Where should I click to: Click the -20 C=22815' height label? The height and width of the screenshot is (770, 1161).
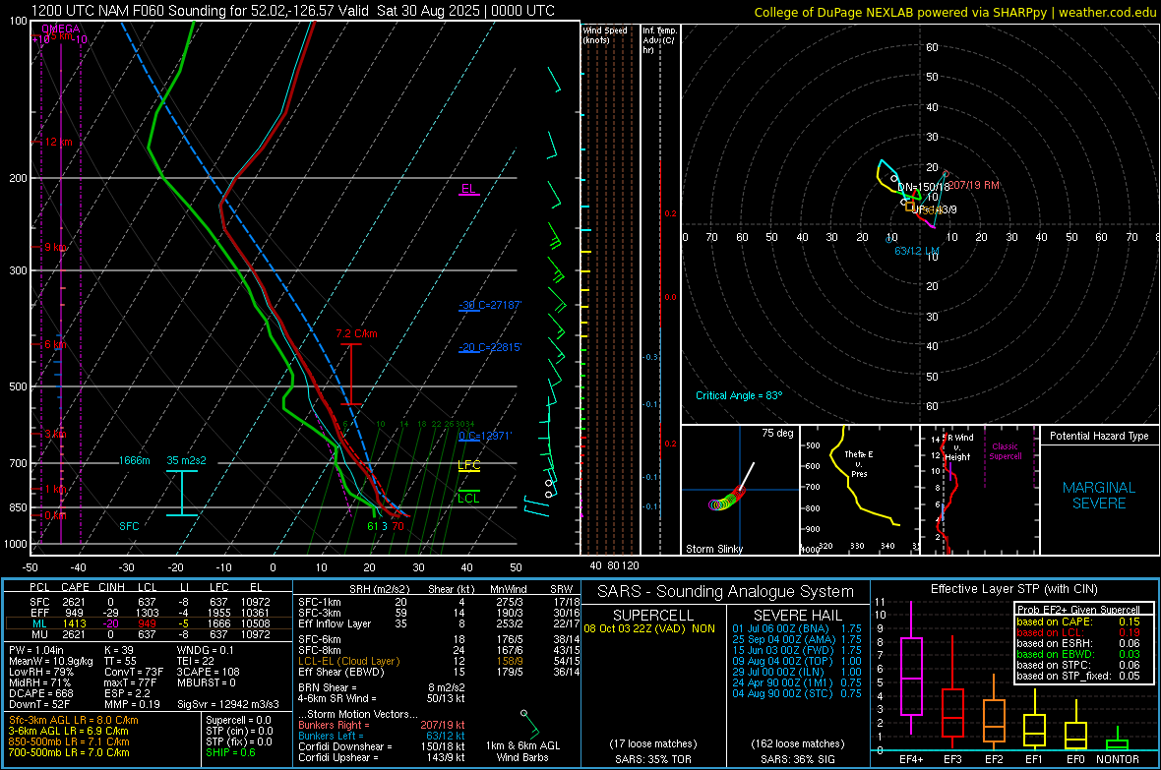[490, 347]
